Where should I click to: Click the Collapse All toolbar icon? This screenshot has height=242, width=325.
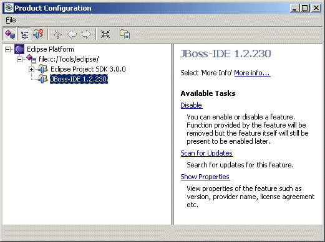point(105,34)
